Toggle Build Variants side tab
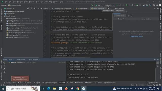The width and height of the screenshot is (162, 91). click(x=1, y=64)
